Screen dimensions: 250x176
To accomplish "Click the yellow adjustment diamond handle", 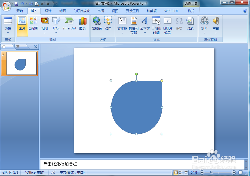I will click(x=162, y=81).
